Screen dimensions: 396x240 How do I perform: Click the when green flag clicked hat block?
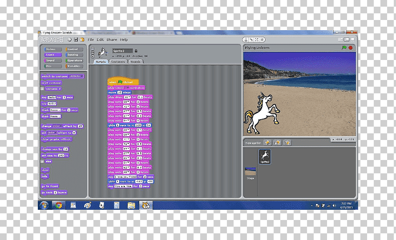tap(123, 81)
